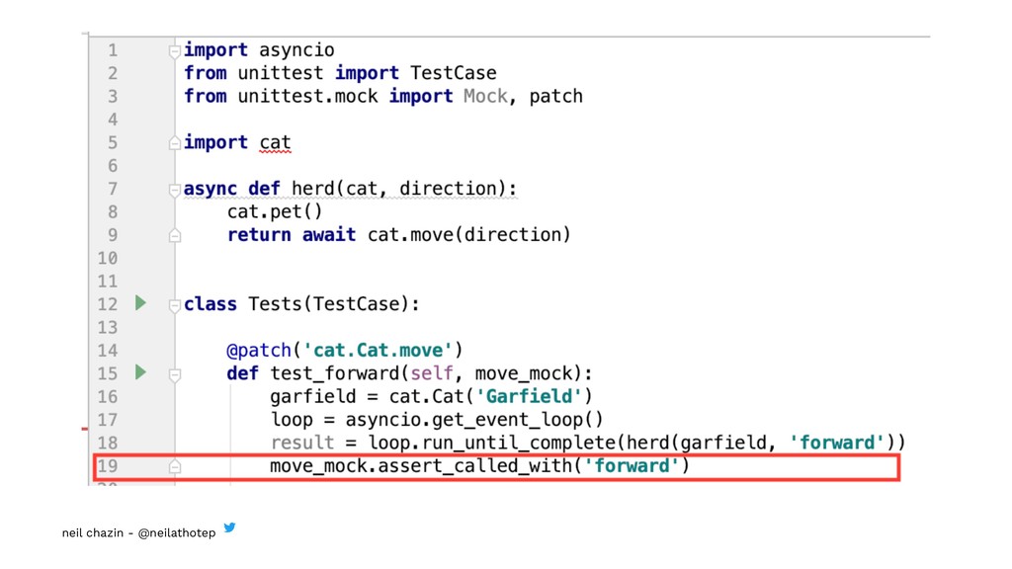Screen dimensions: 1012x569
Task: Click the fold end marker on the return await line
Action: [175, 235]
